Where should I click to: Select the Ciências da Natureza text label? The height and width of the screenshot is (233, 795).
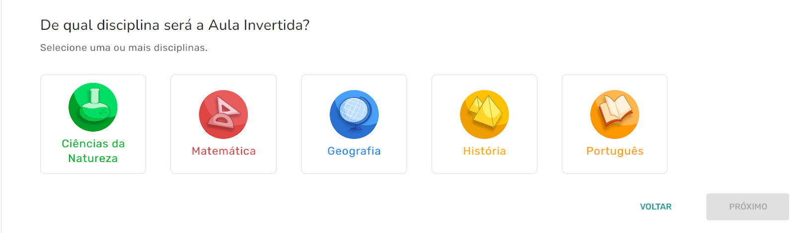coord(93,151)
